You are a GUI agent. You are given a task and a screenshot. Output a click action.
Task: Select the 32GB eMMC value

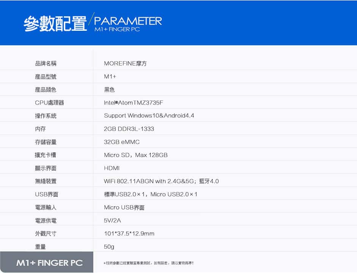(122, 142)
